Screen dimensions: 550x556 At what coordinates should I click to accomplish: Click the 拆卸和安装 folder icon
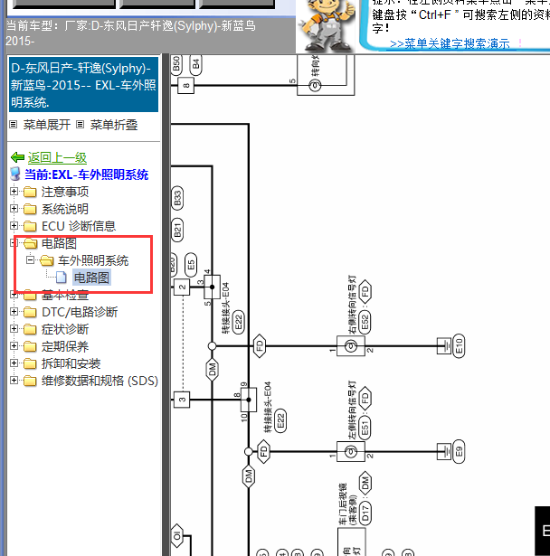30,363
